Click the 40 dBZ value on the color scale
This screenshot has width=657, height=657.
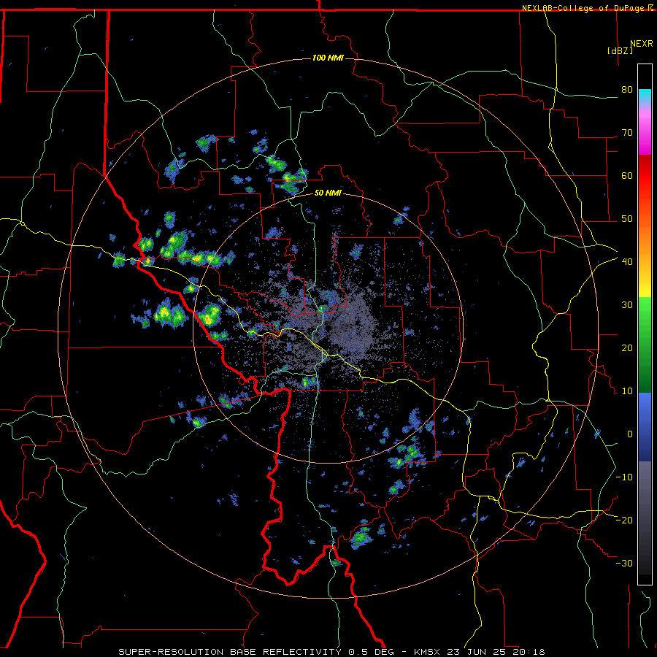click(x=627, y=262)
